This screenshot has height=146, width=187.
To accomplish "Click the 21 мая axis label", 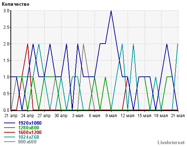I will click(x=178, y=116).
